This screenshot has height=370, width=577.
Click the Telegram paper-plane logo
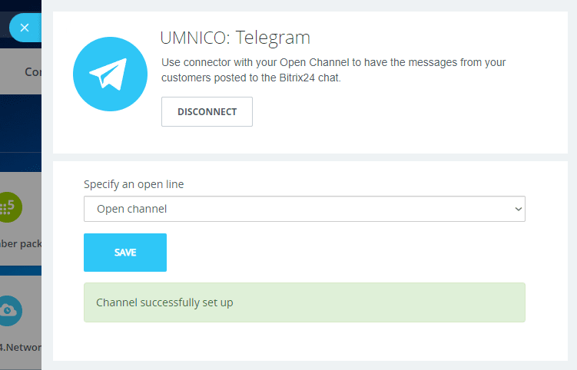tap(109, 73)
